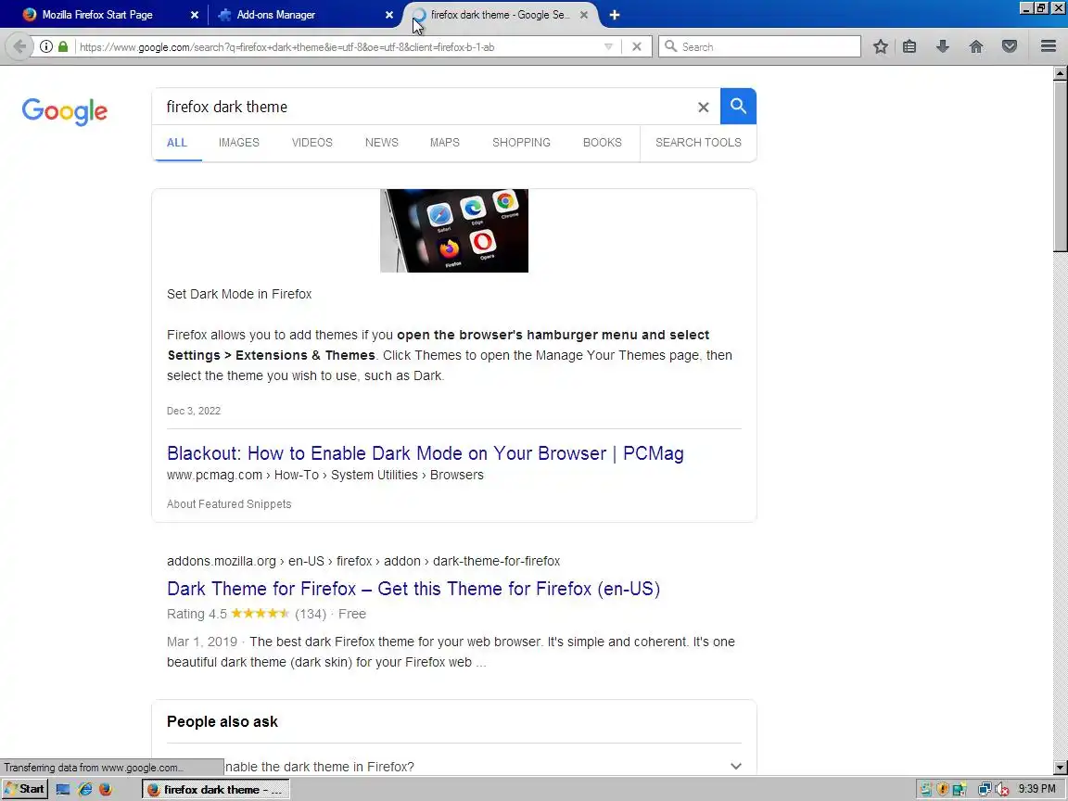
Task: Click the network computers tray icon
Action: pos(985,790)
